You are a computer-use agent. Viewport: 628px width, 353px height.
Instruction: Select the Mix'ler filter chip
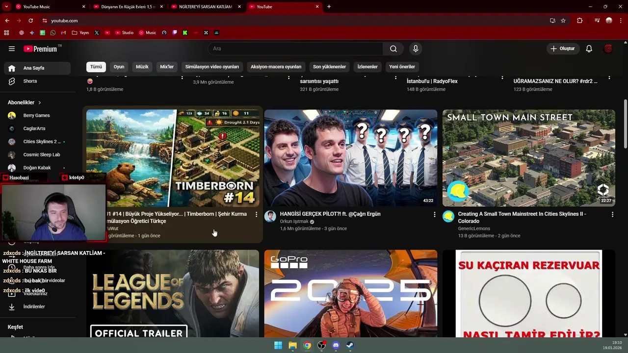pos(167,67)
